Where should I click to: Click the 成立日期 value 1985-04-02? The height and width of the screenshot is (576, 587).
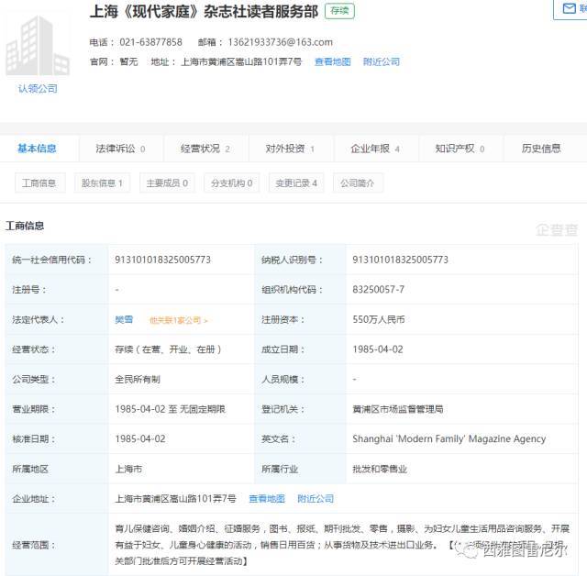378,349
